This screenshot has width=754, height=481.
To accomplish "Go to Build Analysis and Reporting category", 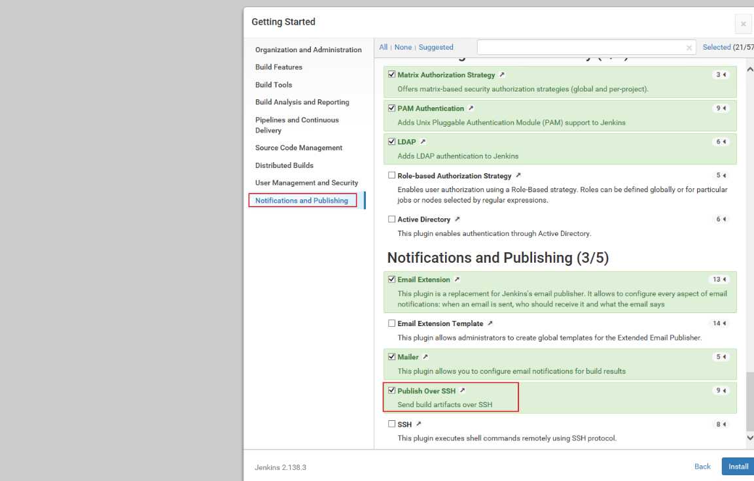I will (302, 102).
